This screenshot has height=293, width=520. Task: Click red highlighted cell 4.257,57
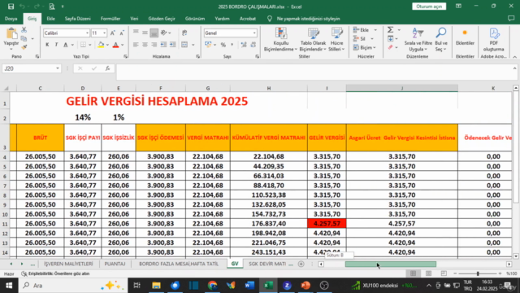click(x=327, y=224)
